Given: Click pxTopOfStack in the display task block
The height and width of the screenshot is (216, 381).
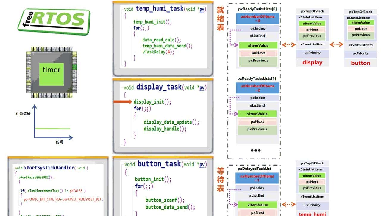Looking at the screenshot, I should 312,11.
